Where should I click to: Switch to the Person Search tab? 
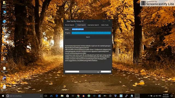(70, 25)
